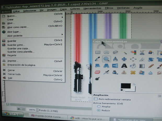Click the Windows Start button
The height and width of the screenshot is (121, 162).
click(x=12, y=114)
